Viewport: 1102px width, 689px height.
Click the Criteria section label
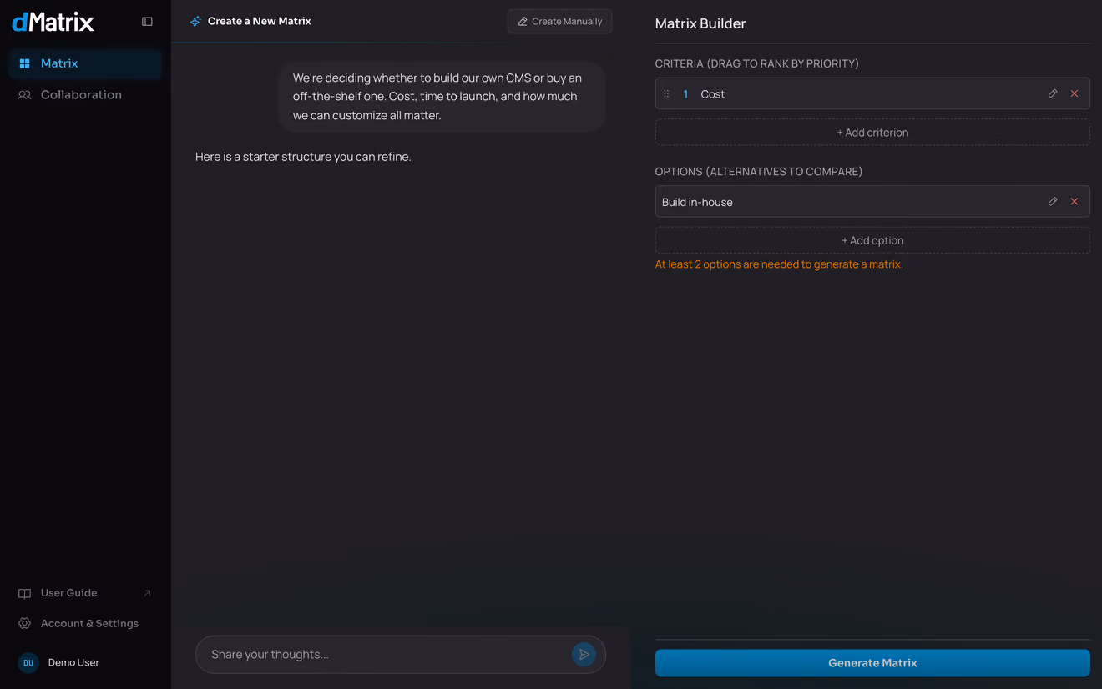point(757,63)
